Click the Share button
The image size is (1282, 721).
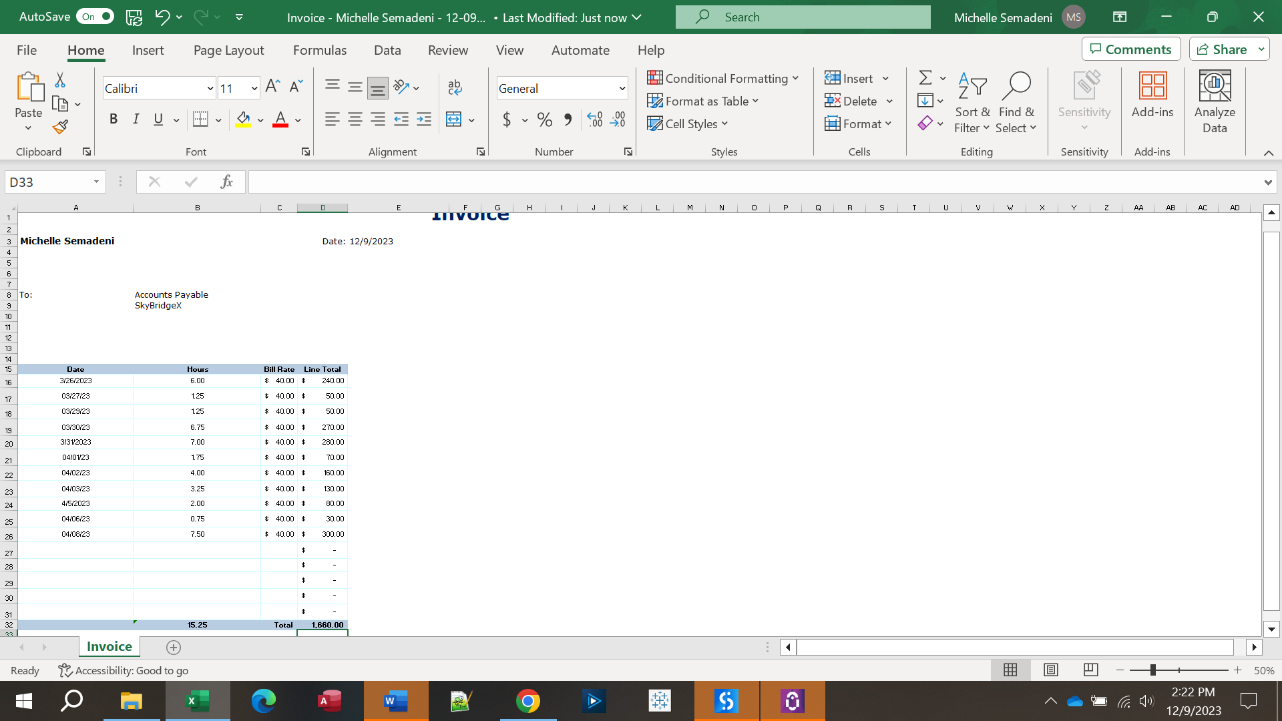1222,49
